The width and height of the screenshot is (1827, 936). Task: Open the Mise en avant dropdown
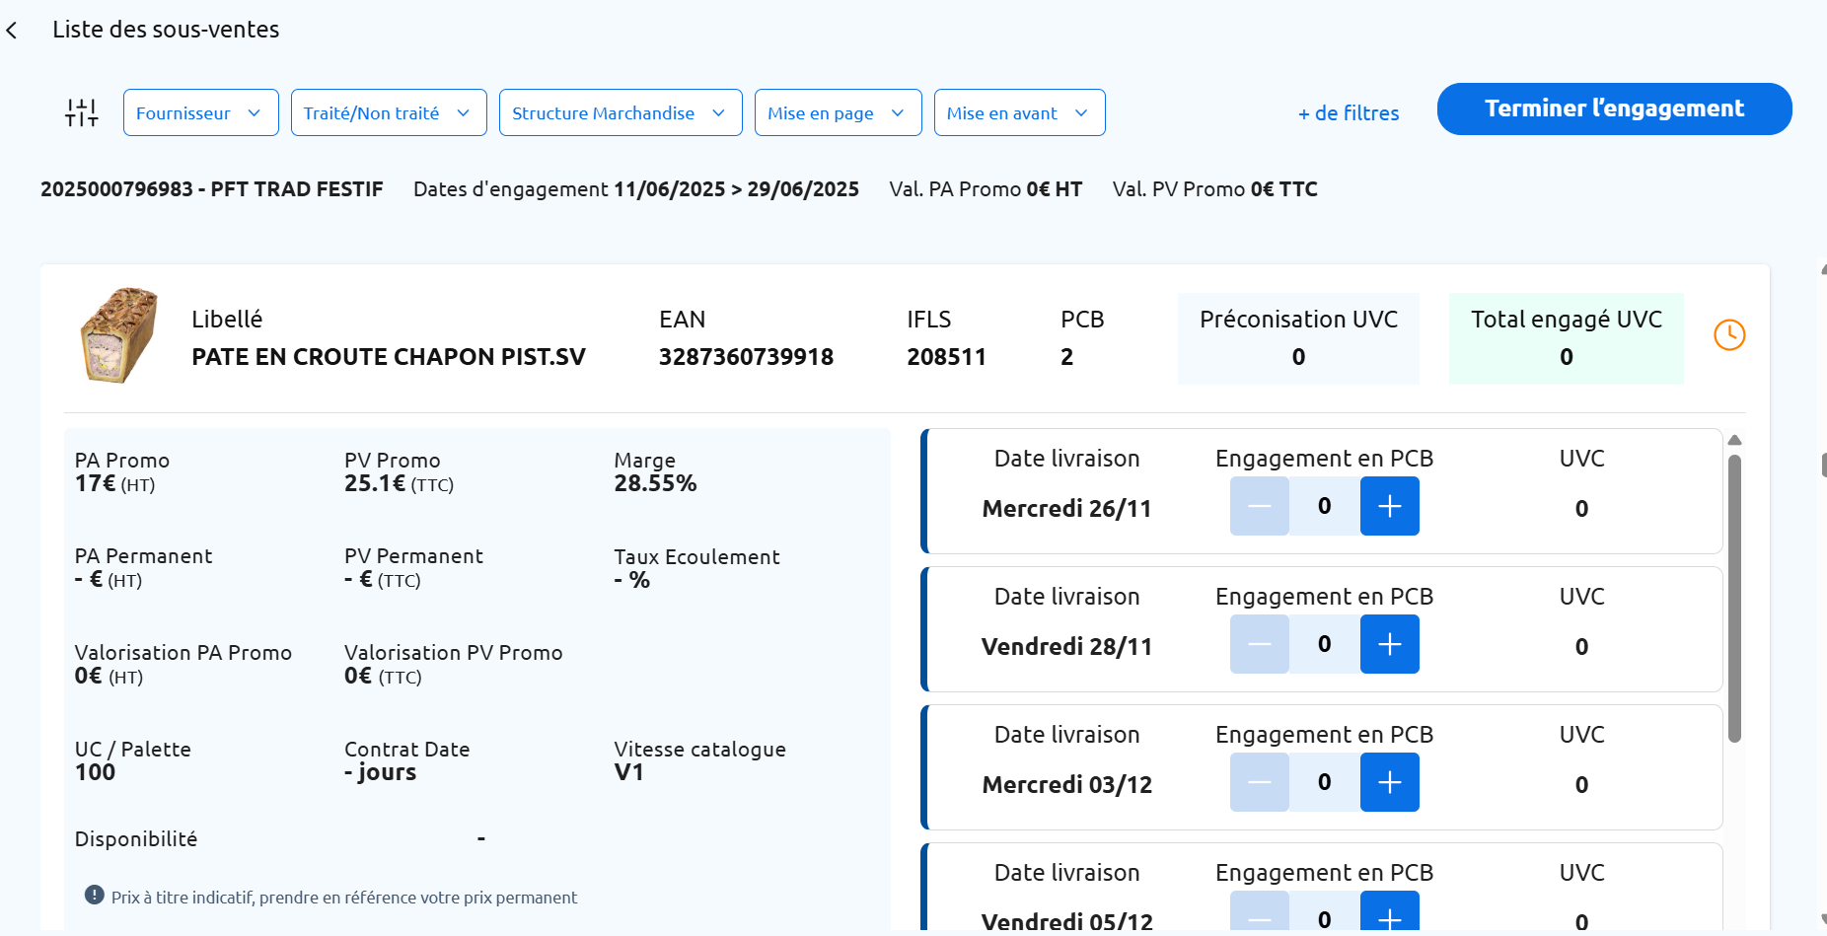(1019, 112)
